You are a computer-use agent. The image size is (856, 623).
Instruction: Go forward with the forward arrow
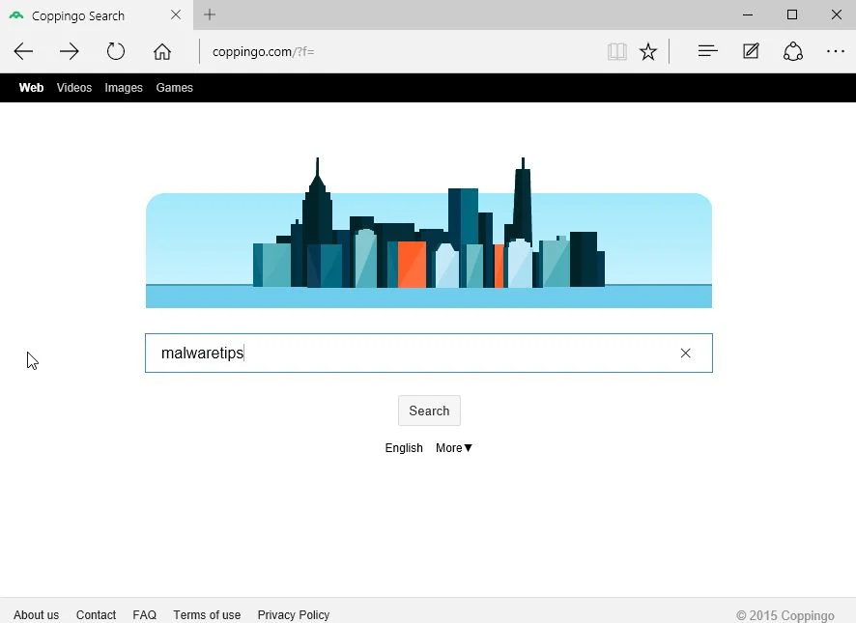point(70,51)
